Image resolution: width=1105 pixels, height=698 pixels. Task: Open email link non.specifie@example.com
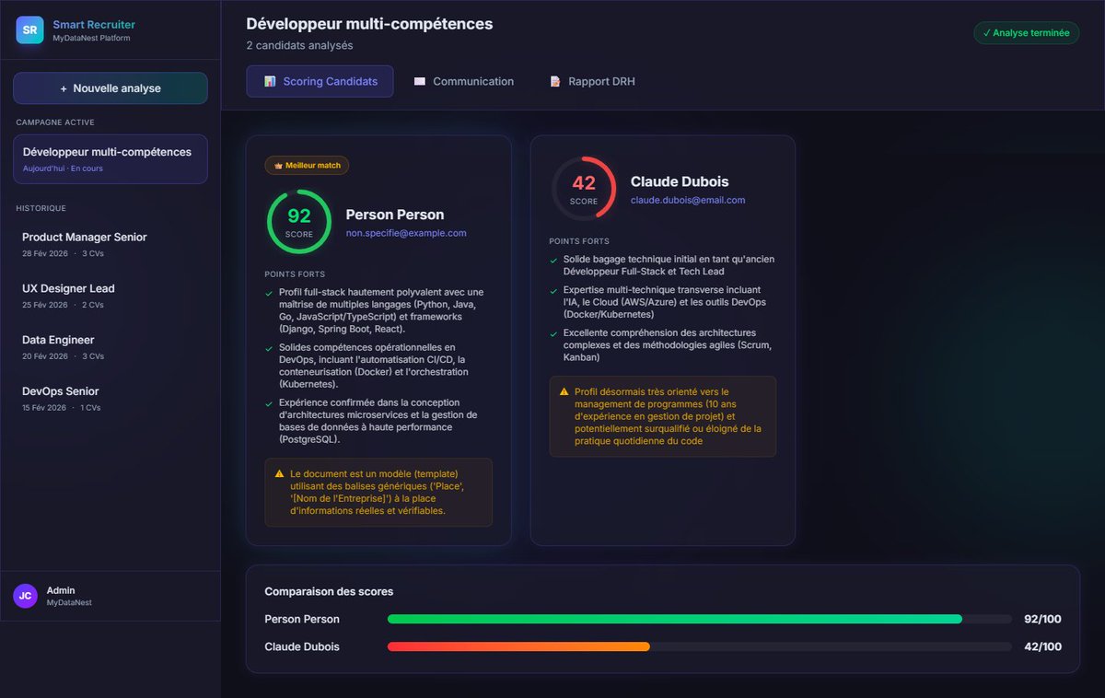(406, 233)
